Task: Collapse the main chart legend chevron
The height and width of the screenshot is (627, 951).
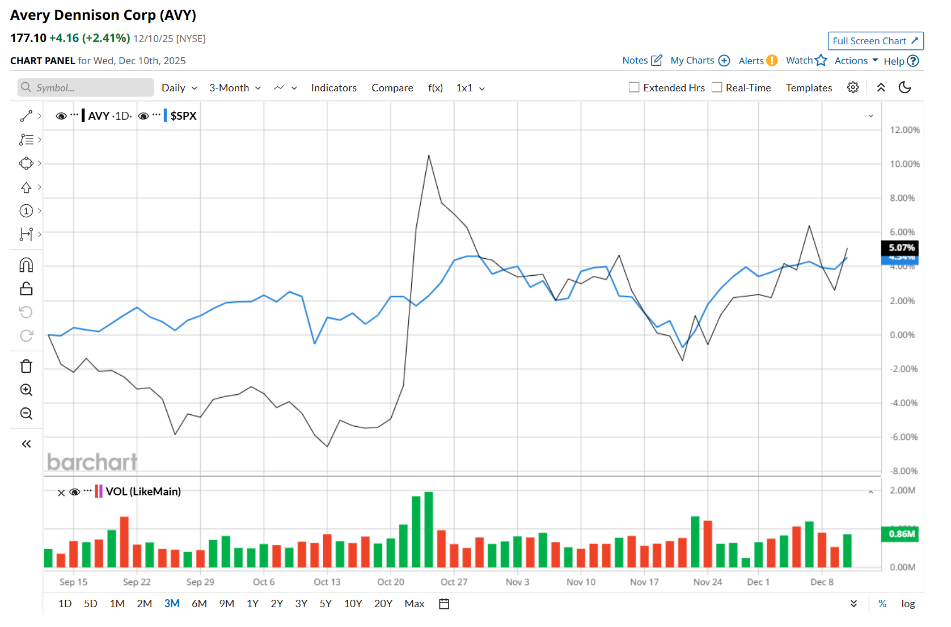Action: click(x=870, y=116)
